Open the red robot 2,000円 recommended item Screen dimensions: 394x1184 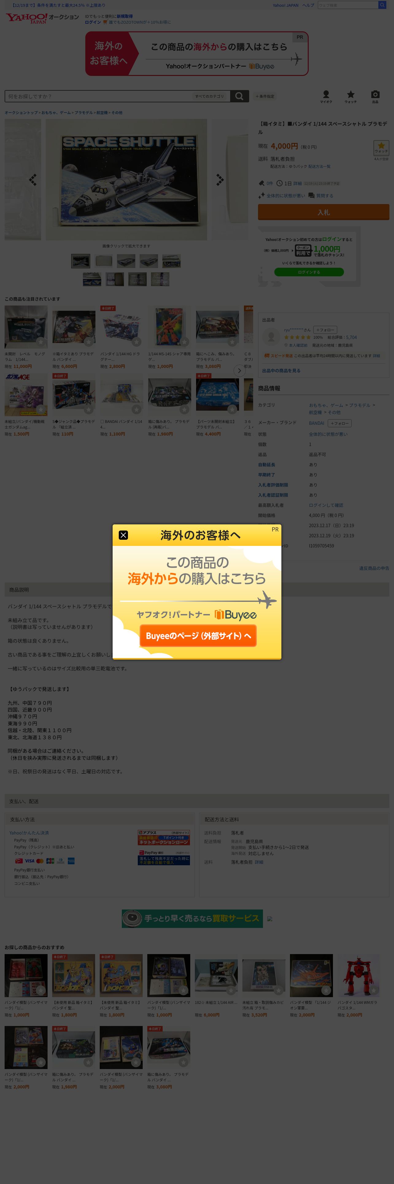[359, 976]
